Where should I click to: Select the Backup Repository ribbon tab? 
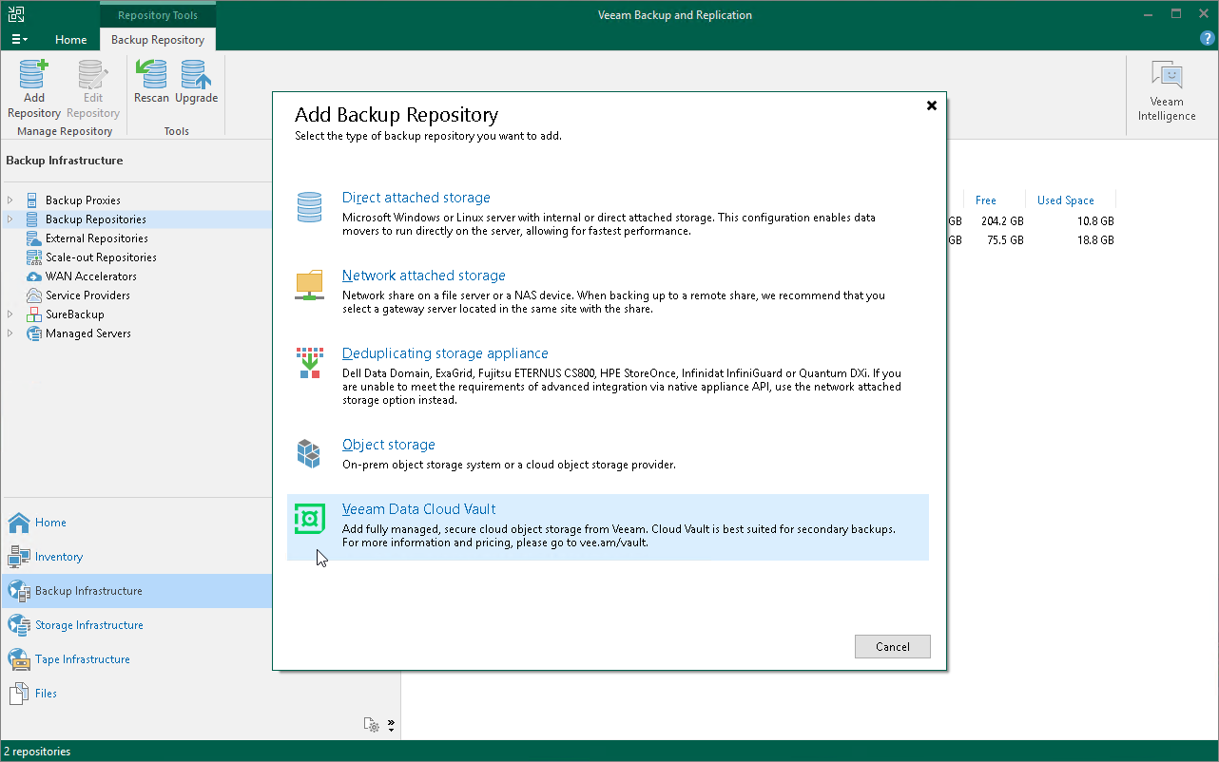point(158,40)
